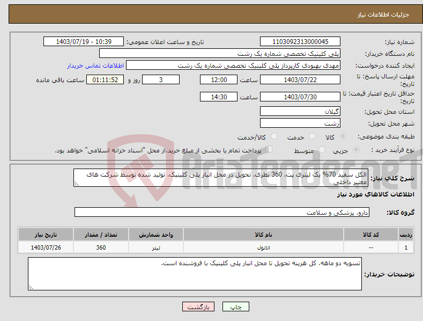Select the متوسط purchase type radio
The image size is (423, 321).
tap(322, 149)
